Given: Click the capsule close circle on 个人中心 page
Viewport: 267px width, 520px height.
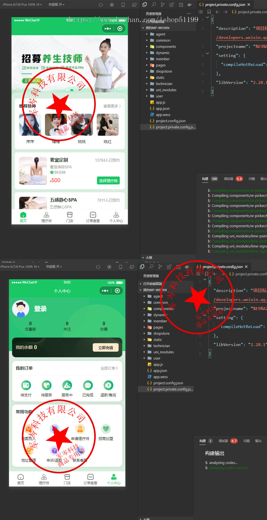Looking at the screenshot, I should pyautogui.click(x=117, y=291).
